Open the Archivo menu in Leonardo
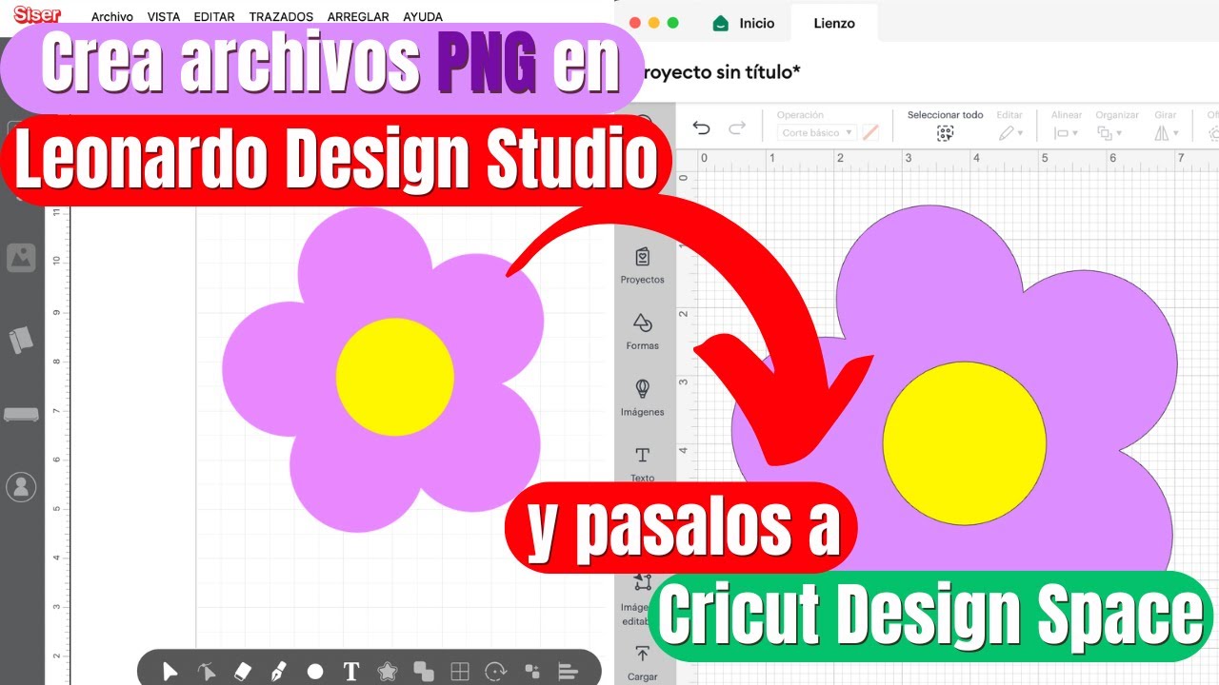The image size is (1219, 685). pyautogui.click(x=112, y=17)
